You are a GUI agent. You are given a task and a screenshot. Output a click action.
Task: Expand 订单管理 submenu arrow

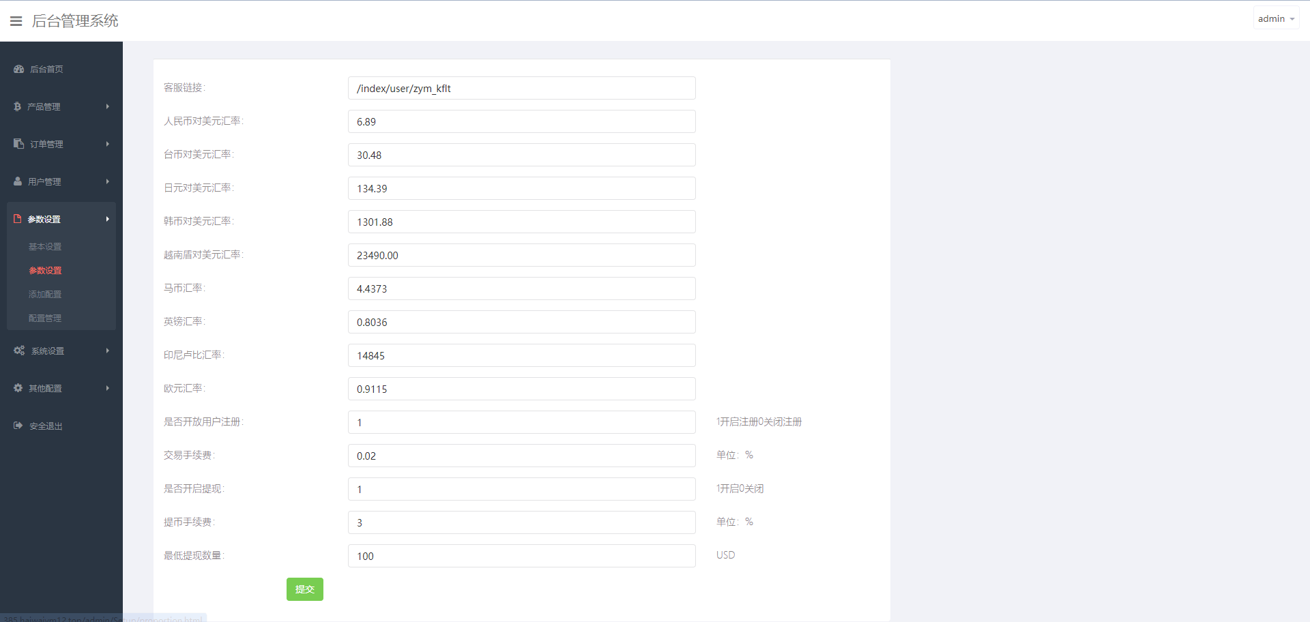(108, 144)
